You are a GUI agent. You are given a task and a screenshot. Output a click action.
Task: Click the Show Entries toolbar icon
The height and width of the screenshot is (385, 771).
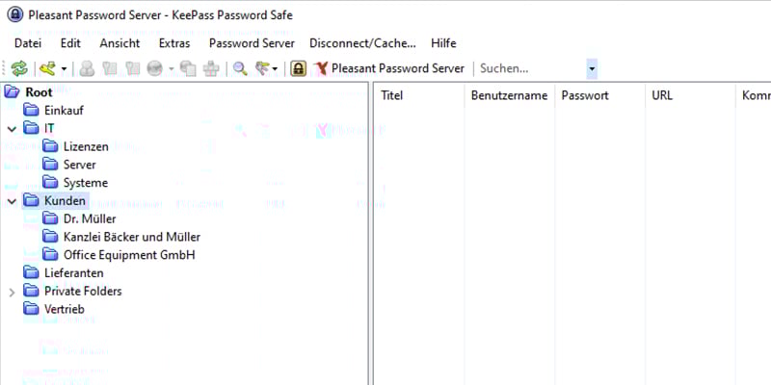pos(261,68)
